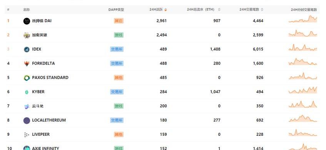Click the 质押借 DAI logo icon
The height and width of the screenshot is (150, 326).
[27, 21]
